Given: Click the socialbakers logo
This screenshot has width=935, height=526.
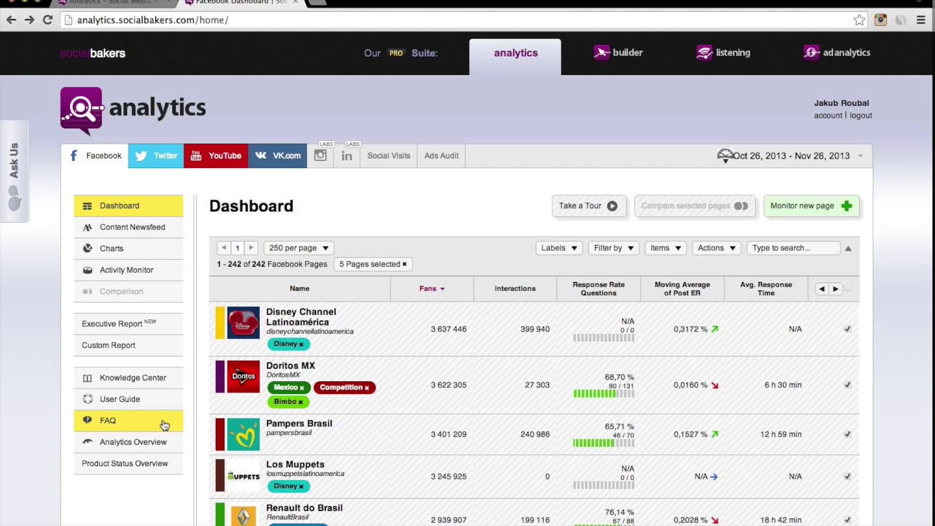Looking at the screenshot, I should pos(93,54).
